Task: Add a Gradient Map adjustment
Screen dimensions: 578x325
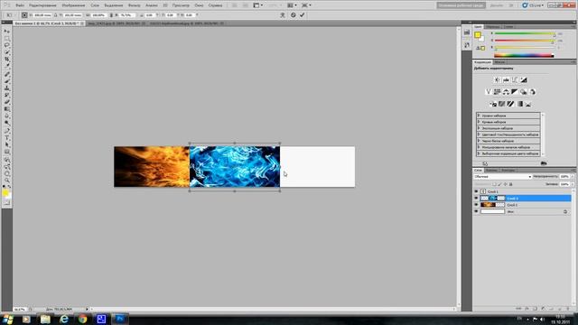Action: pos(519,104)
